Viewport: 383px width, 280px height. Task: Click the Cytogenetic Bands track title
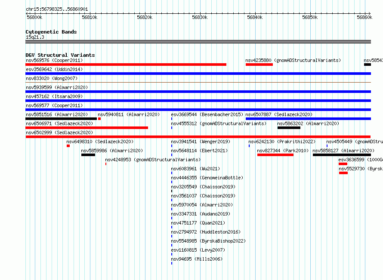(51, 32)
